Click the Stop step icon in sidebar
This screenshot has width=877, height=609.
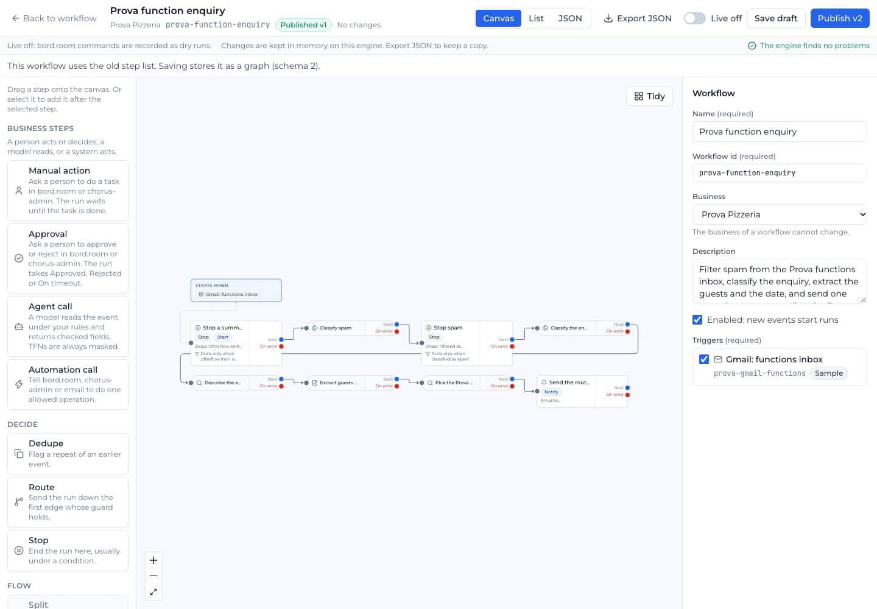[x=19, y=551]
